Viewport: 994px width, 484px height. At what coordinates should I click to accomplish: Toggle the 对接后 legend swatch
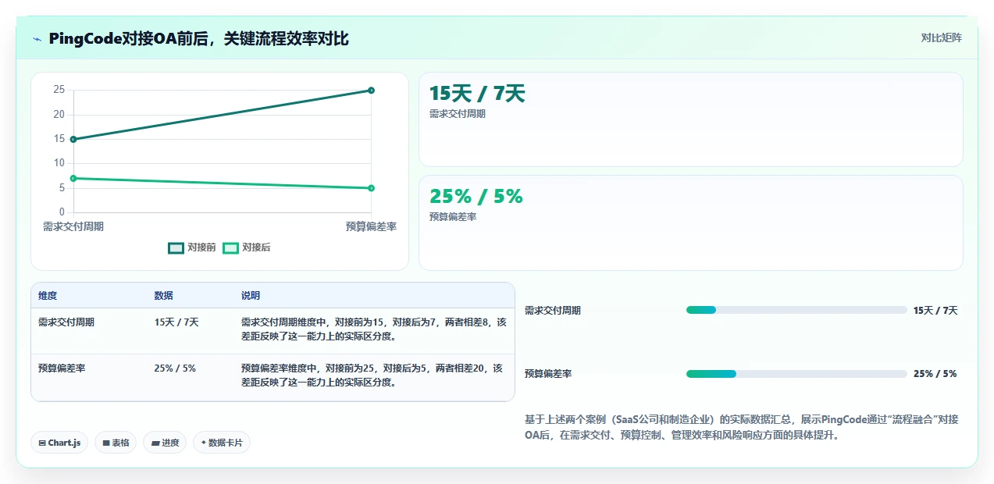(x=230, y=247)
